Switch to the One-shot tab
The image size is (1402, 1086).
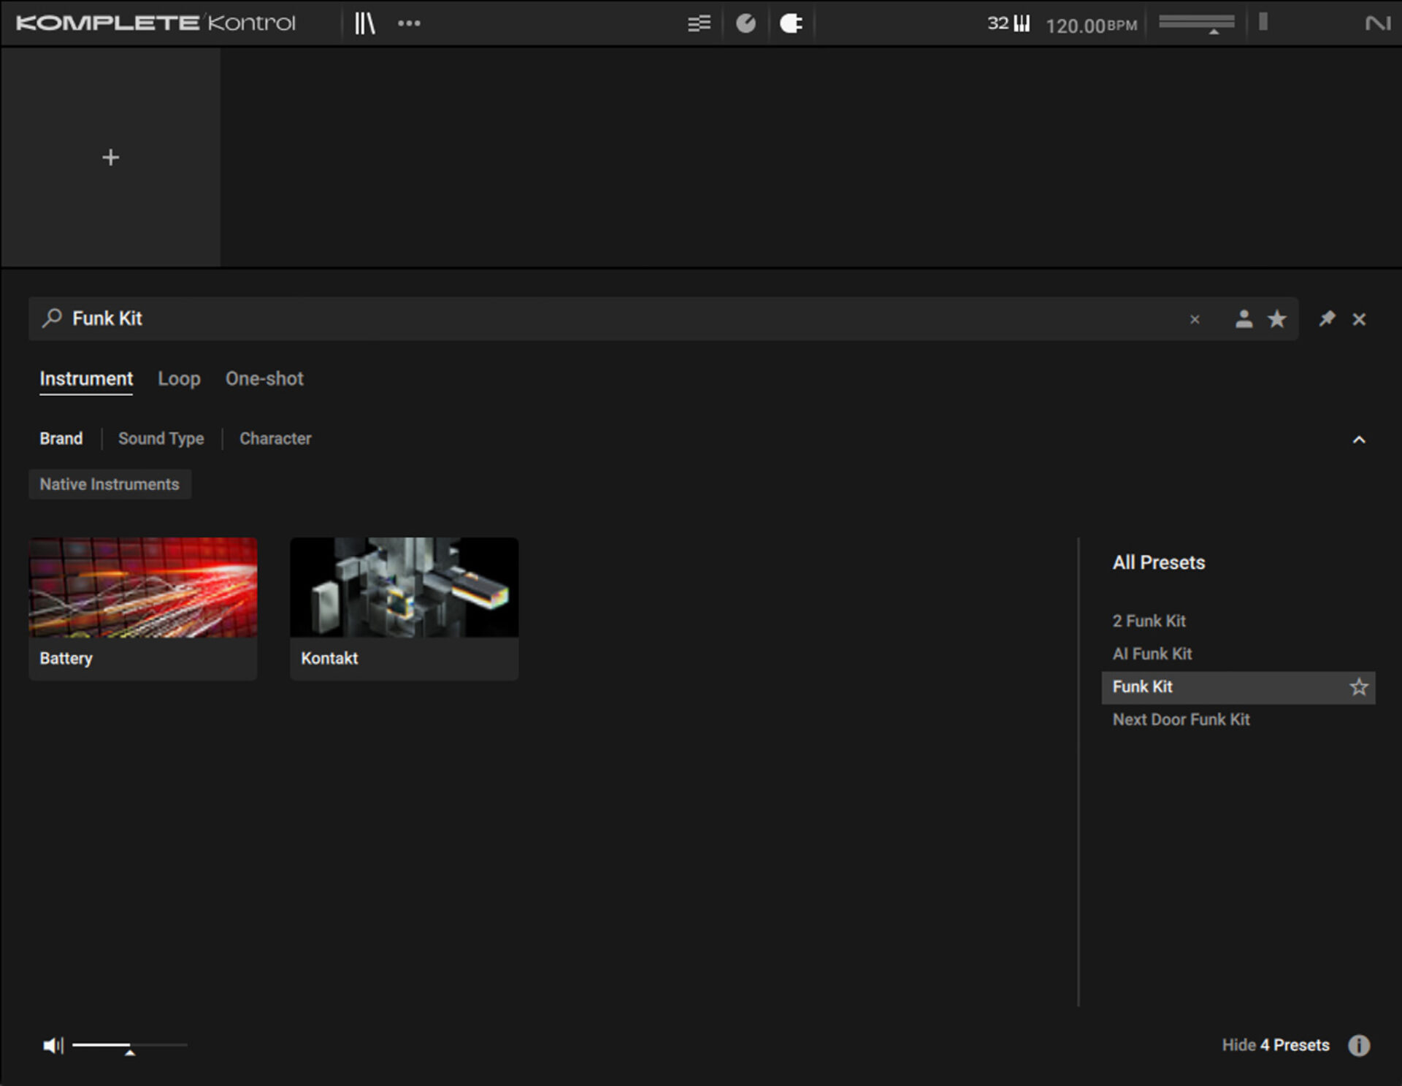pyautogui.click(x=264, y=379)
